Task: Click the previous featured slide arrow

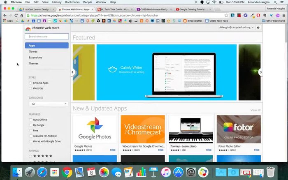Action: [x=72, y=72]
